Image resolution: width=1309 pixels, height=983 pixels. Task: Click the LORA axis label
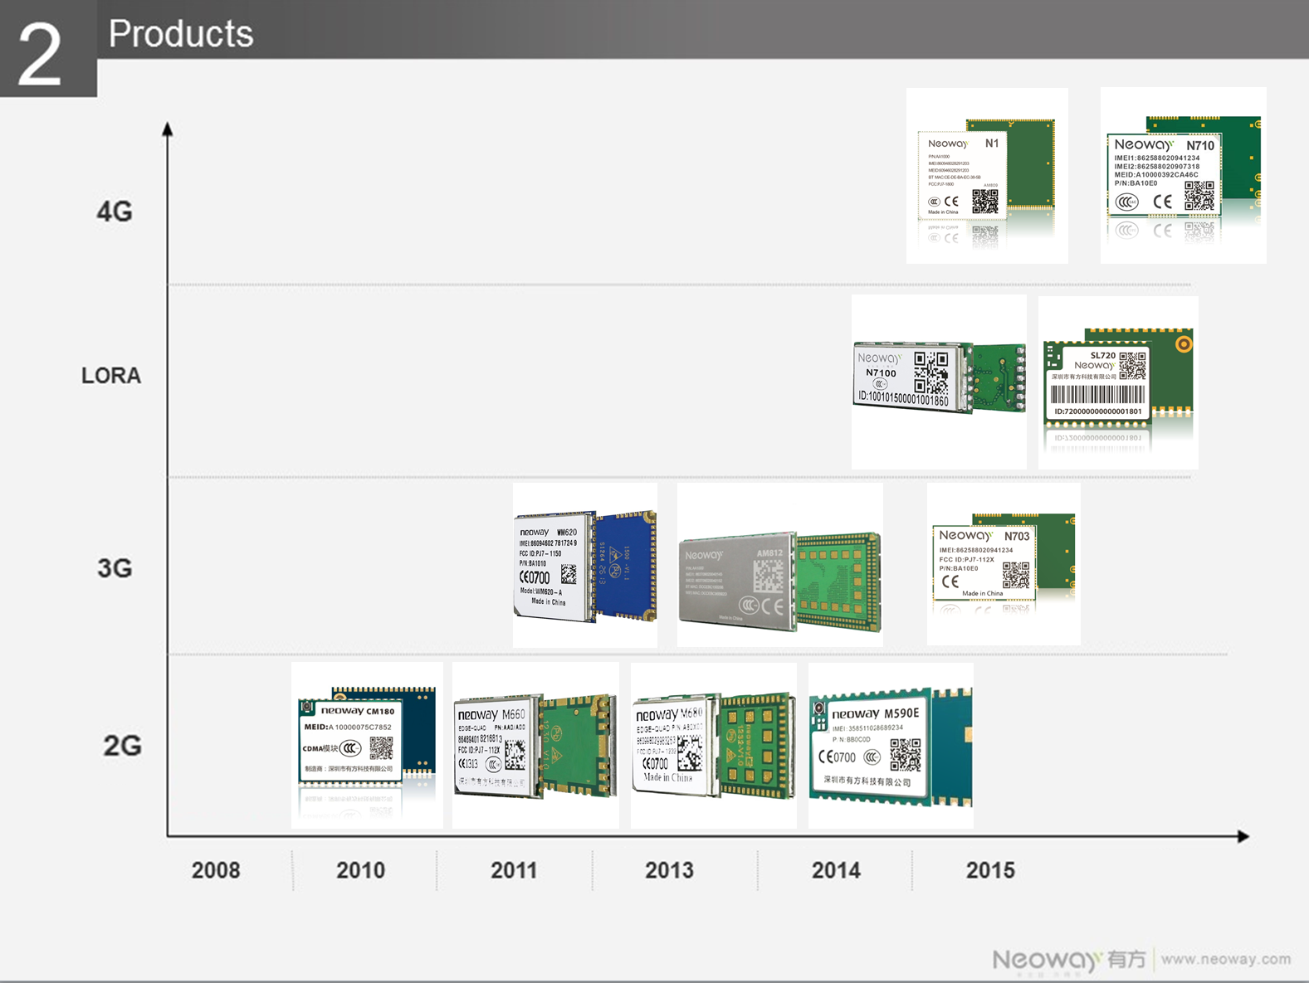[x=111, y=376]
